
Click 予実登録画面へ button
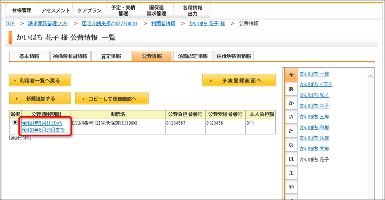coord(239,80)
